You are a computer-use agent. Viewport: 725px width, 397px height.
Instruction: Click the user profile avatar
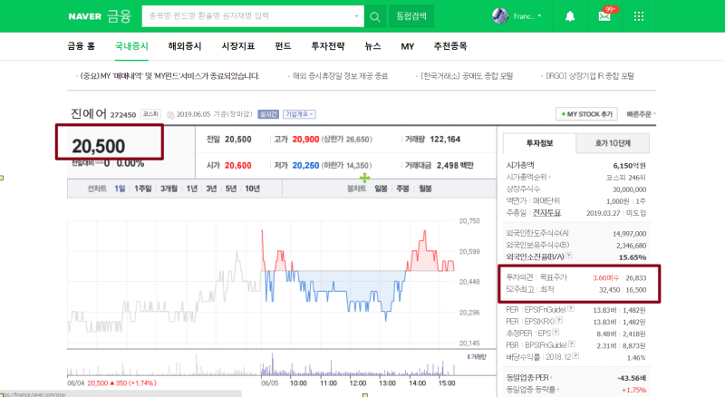click(500, 15)
